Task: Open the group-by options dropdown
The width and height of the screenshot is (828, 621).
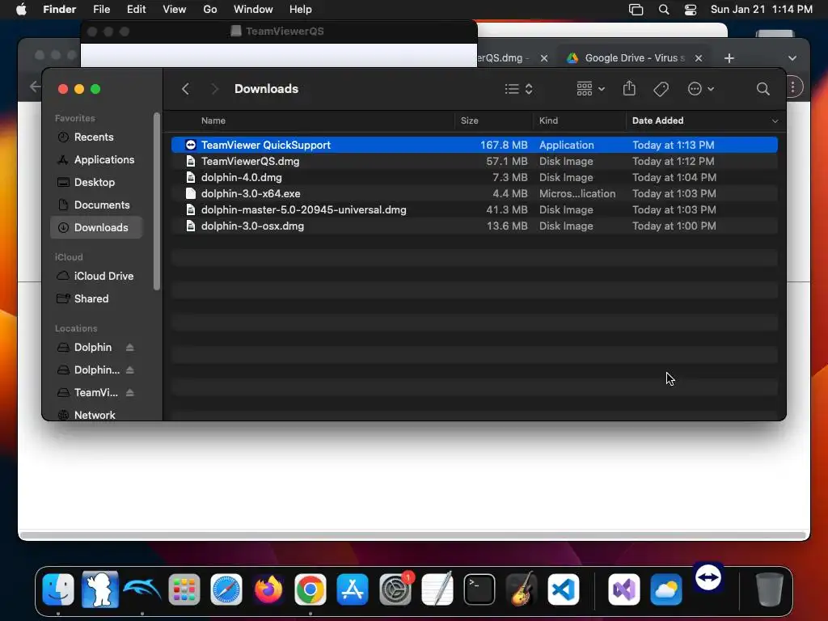Action: coord(590,89)
